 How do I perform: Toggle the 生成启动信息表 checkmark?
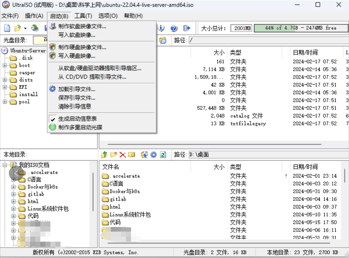(x=53, y=119)
